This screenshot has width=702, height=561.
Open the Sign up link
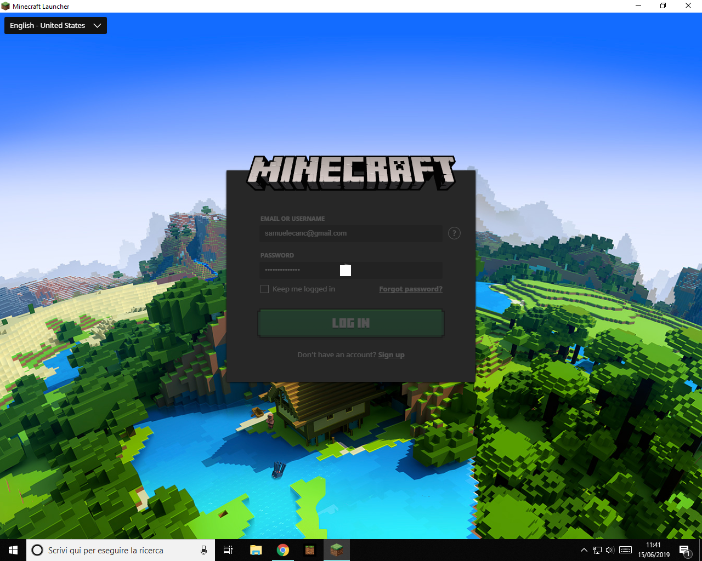point(391,355)
